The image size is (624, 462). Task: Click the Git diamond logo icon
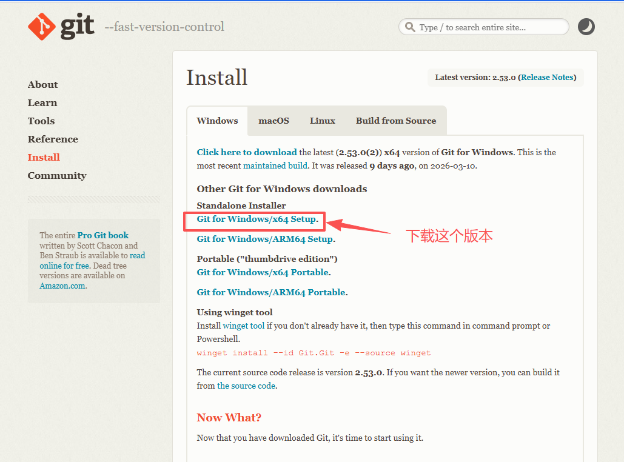click(x=42, y=27)
